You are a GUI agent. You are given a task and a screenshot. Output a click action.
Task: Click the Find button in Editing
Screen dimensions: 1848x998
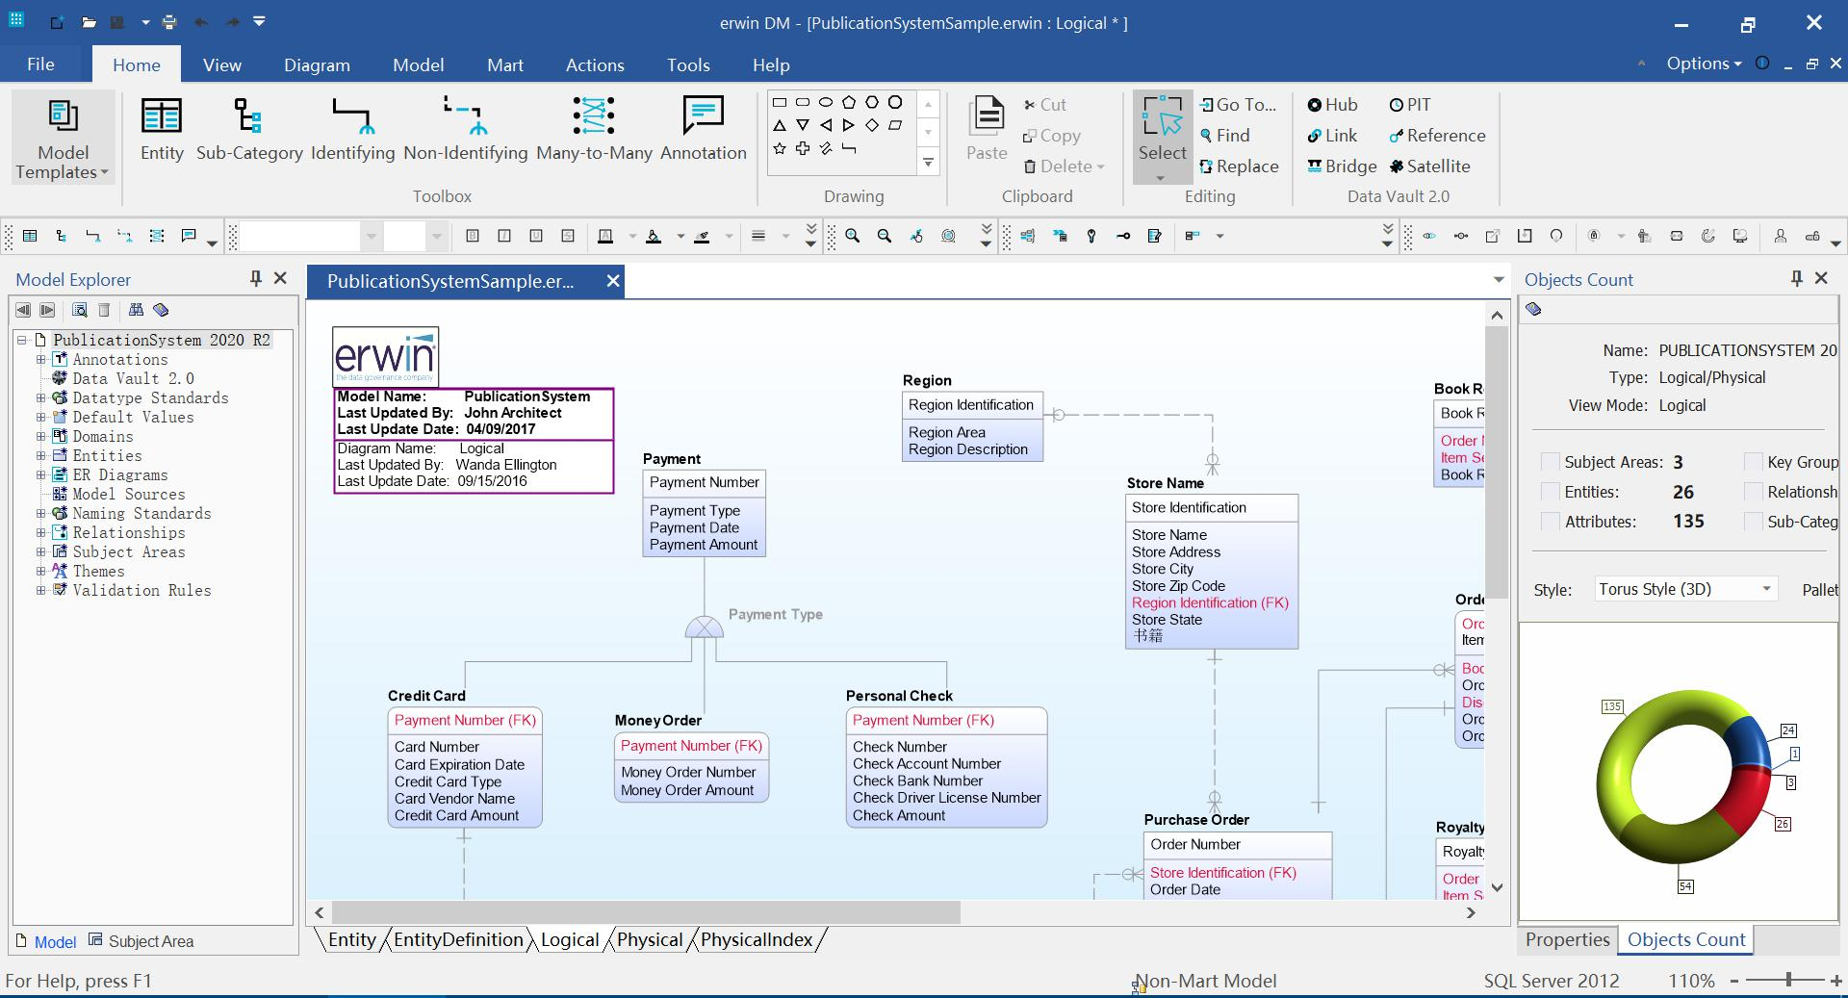click(x=1224, y=136)
